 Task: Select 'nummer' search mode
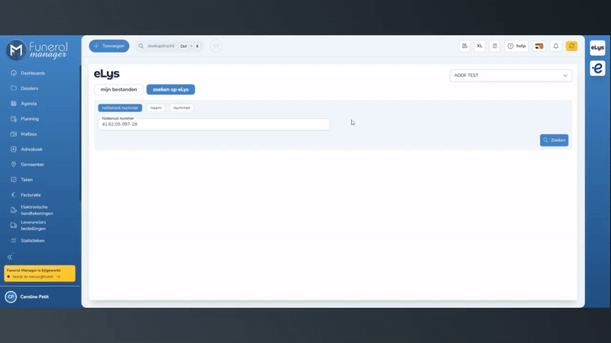182,107
